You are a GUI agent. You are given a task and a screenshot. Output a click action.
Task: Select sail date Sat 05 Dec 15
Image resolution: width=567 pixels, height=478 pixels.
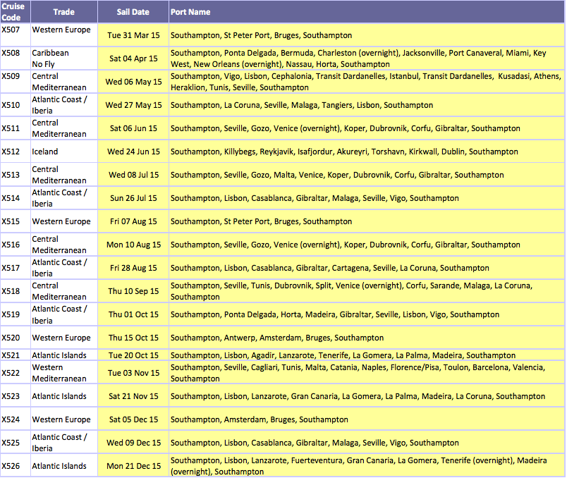(x=133, y=419)
